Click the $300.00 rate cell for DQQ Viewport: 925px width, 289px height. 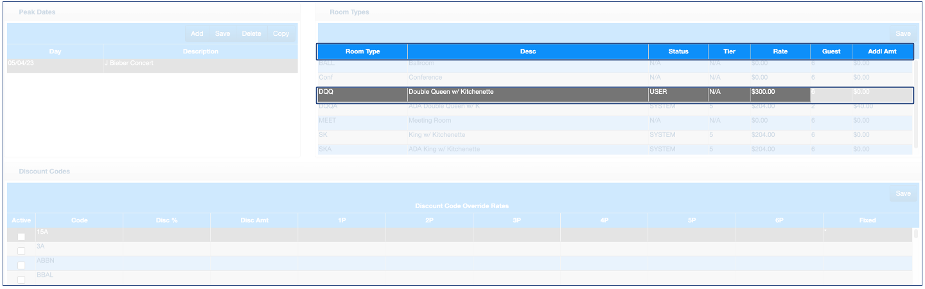pos(779,92)
